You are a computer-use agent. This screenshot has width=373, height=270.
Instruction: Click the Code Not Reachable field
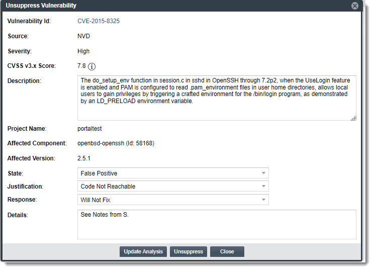(x=168, y=187)
